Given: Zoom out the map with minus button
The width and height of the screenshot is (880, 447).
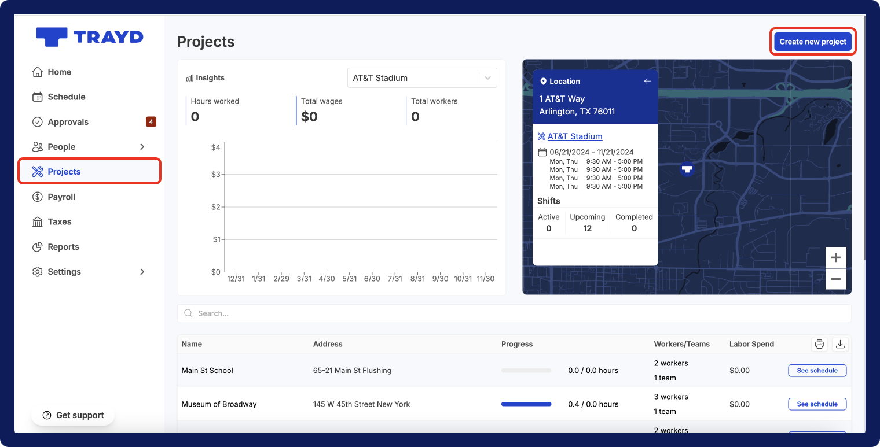Looking at the screenshot, I should click(835, 279).
